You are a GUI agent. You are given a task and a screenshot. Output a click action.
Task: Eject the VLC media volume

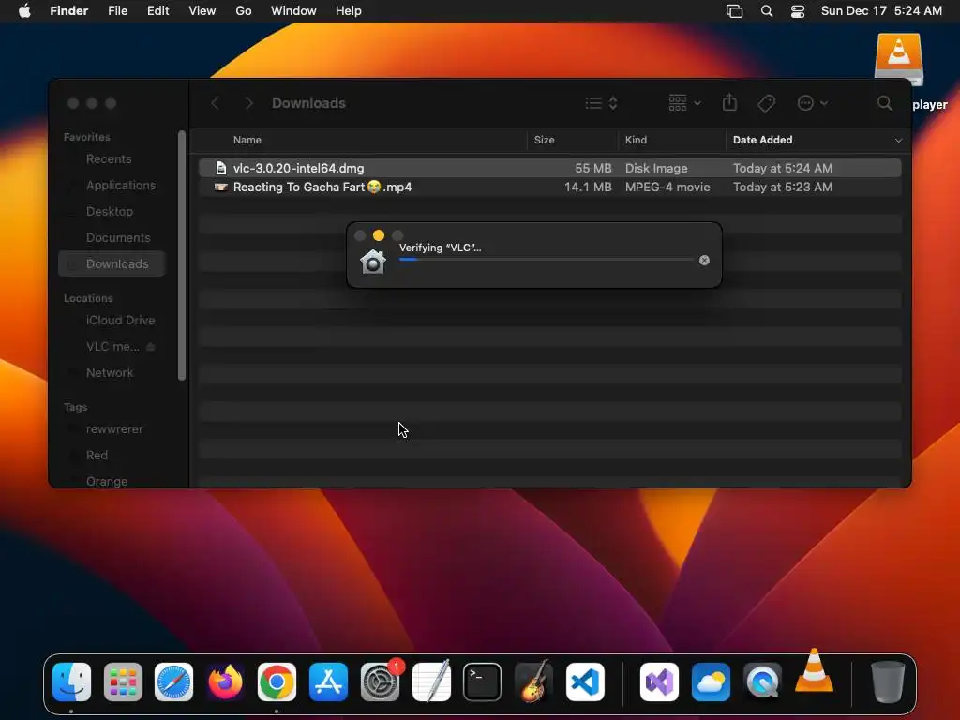pyautogui.click(x=151, y=347)
